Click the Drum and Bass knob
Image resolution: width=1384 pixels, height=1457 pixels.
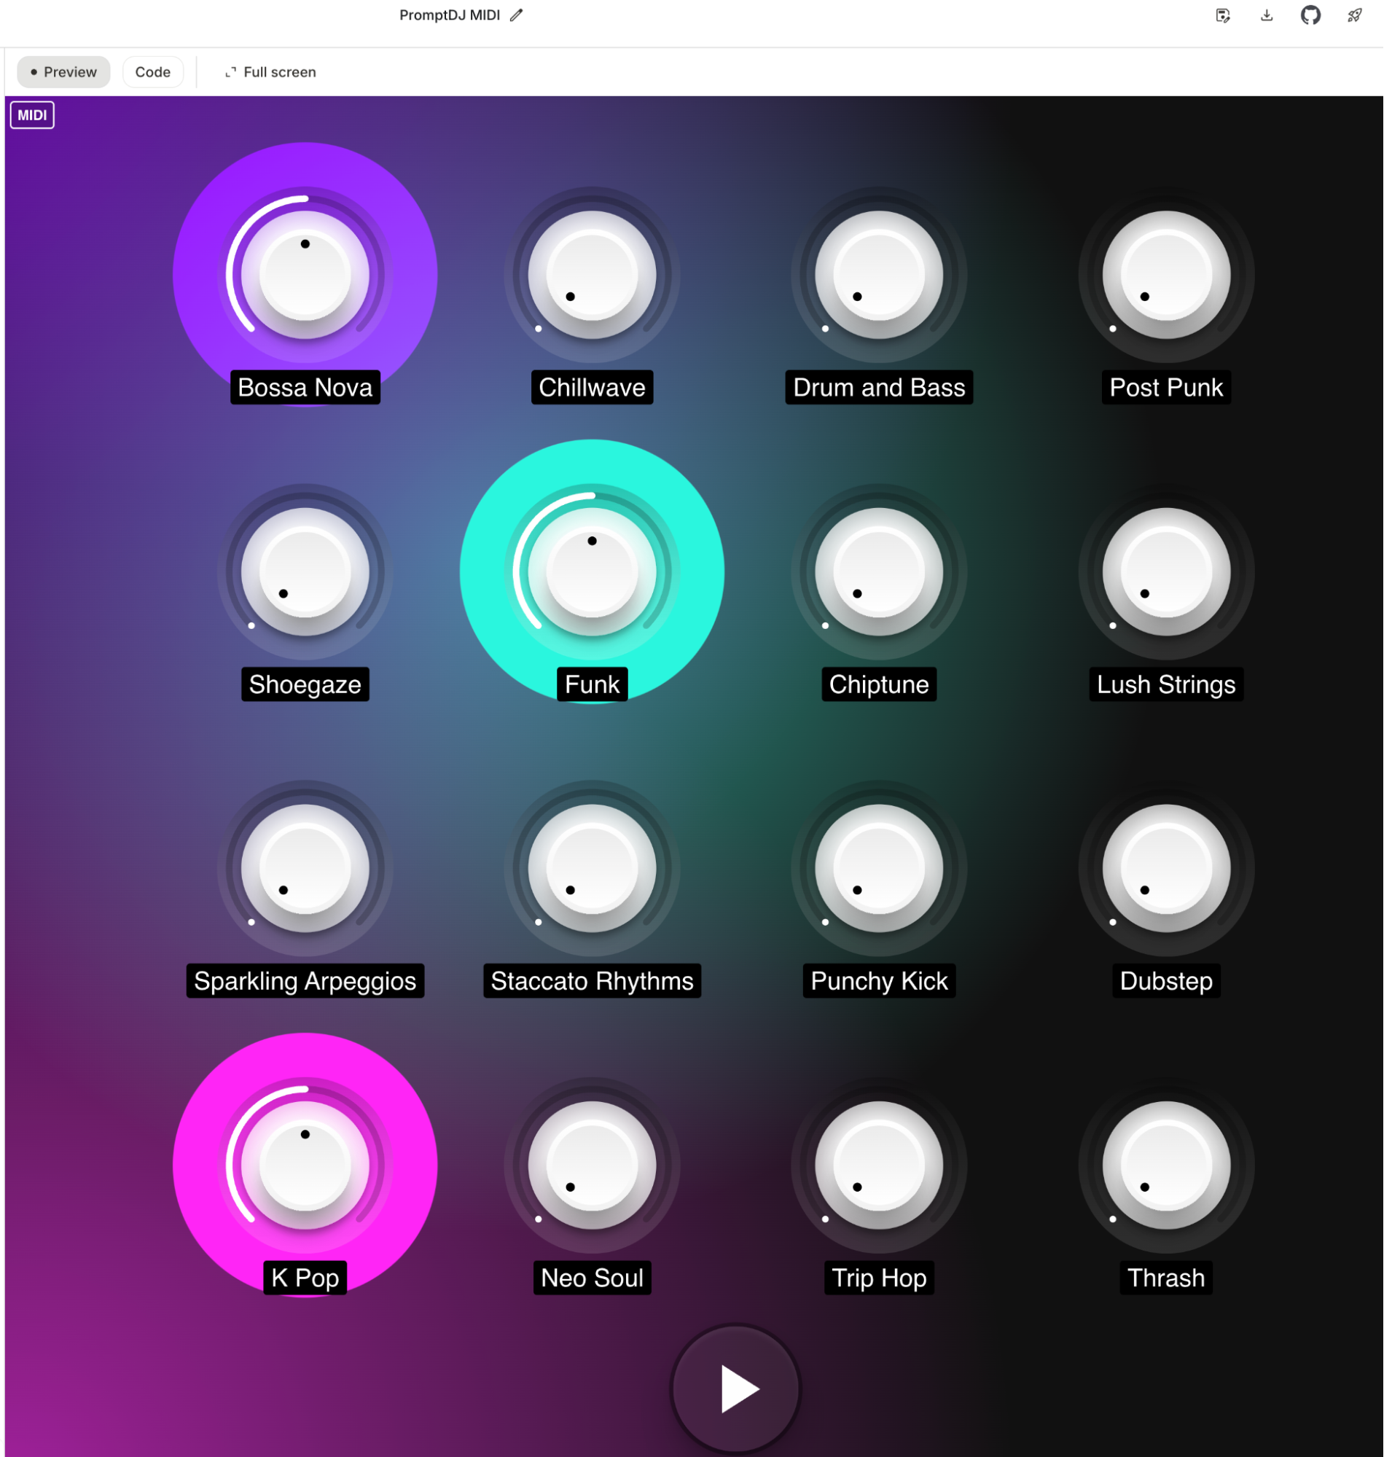879,276
